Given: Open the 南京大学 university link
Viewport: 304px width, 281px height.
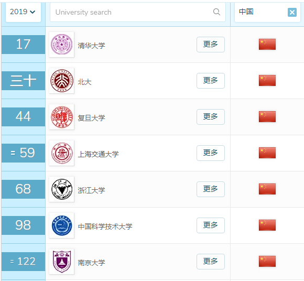Looking at the screenshot, I should tap(91, 263).
